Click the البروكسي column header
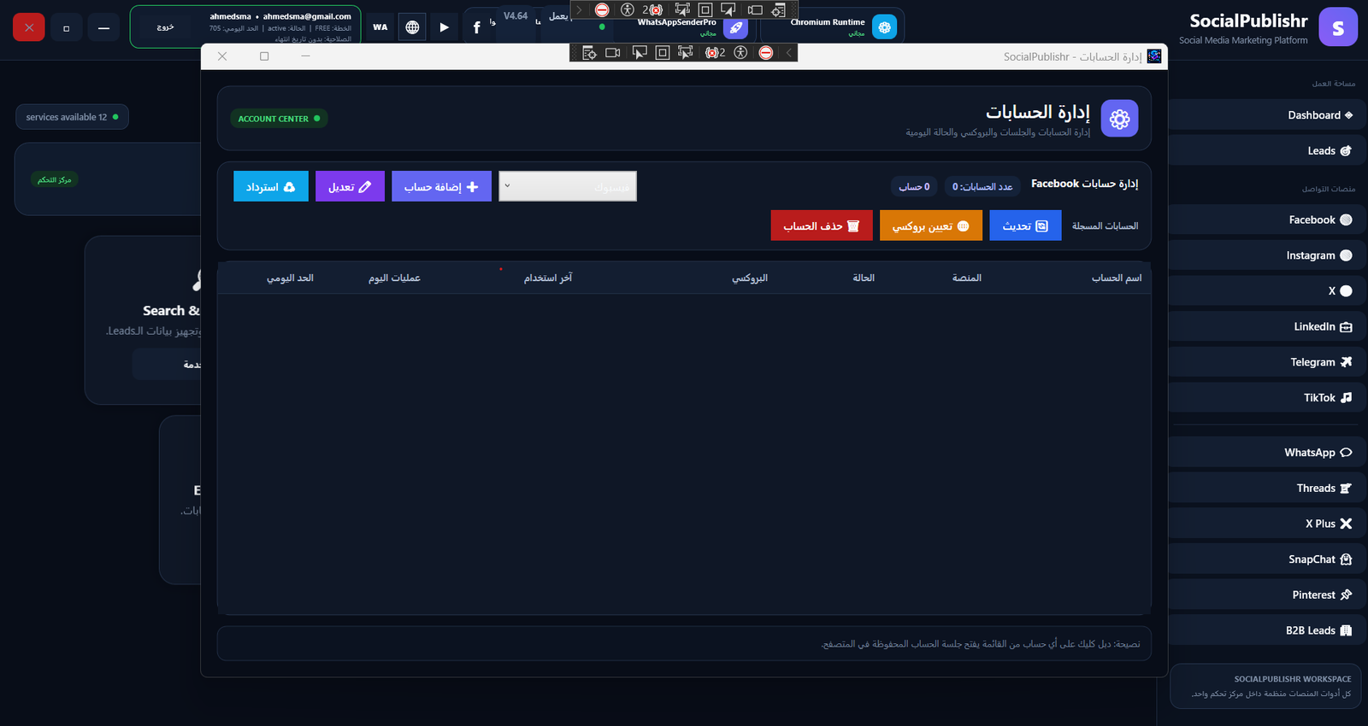 (750, 278)
